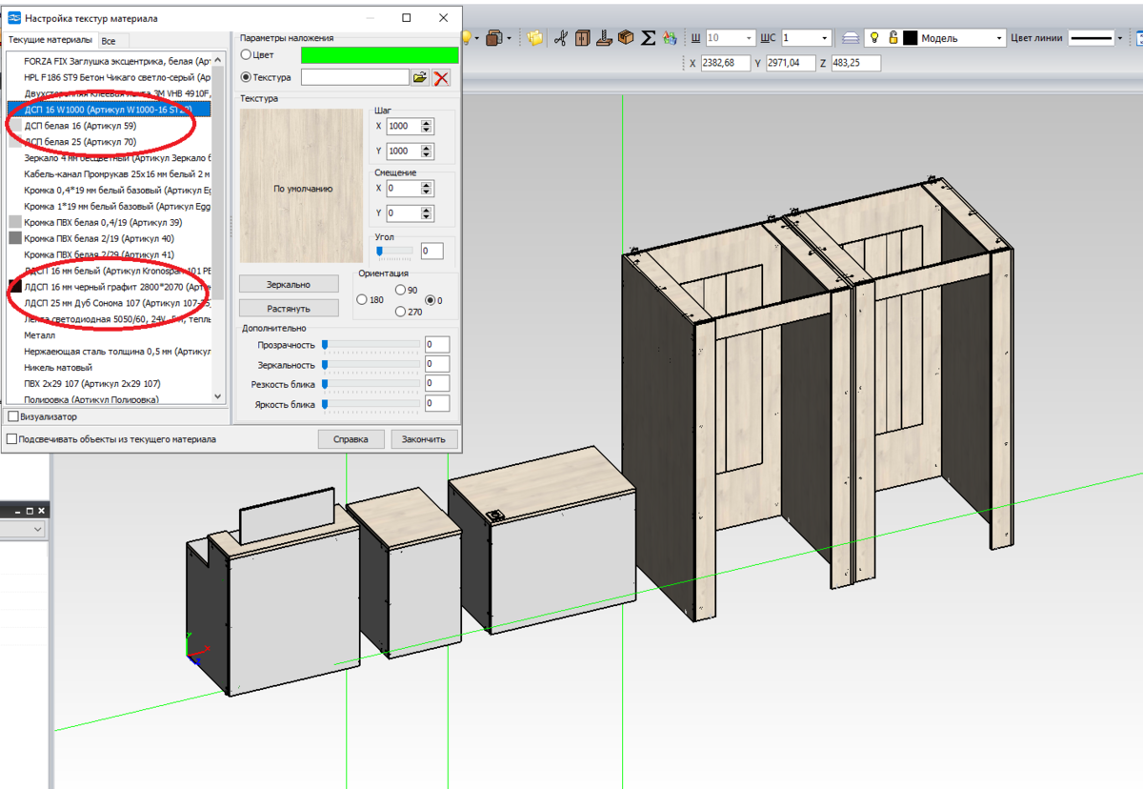The image size is (1143, 789).
Task: Click the cabinet icon in the toolbar
Action: tap(582, 38)
